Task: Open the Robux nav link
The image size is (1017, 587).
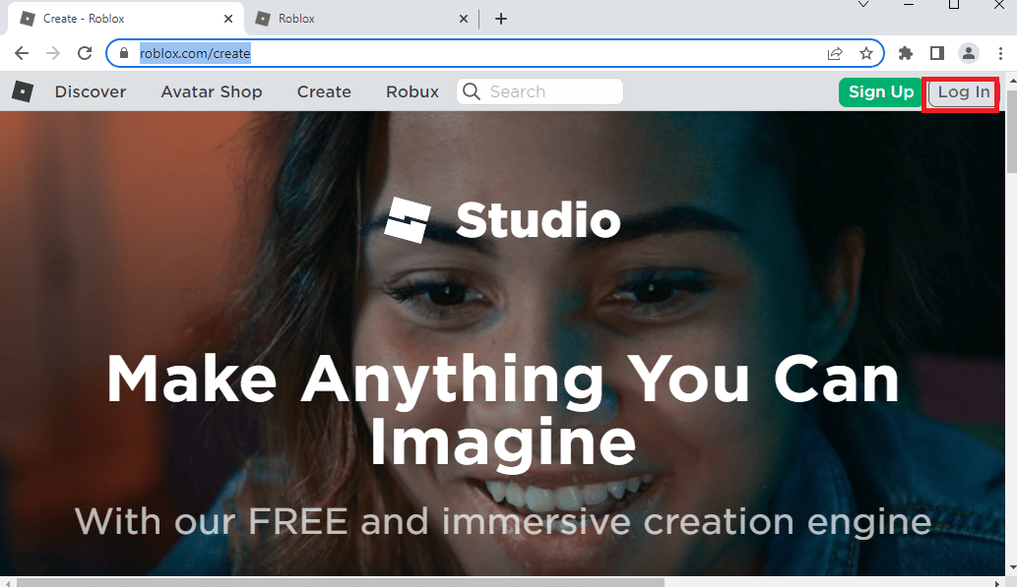Action: (x=413, y=91)
